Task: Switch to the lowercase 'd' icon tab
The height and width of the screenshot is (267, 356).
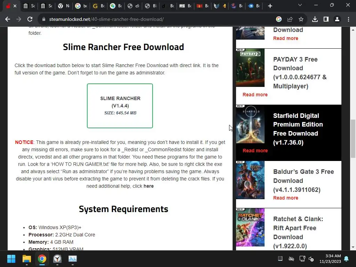Action: point(168,6)
